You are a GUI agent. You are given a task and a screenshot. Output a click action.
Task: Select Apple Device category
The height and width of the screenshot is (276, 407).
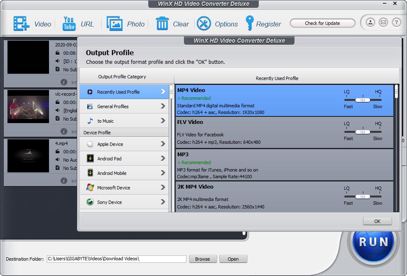tap(124, 144)
